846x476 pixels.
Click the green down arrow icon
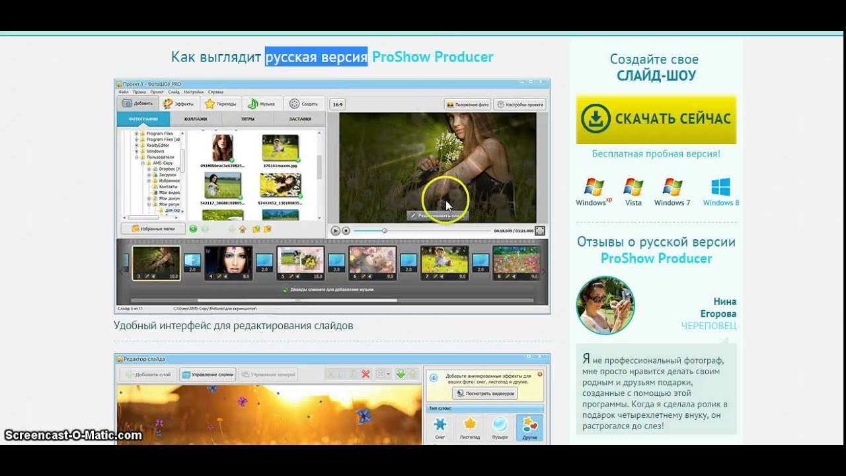(x=401, y=374)
